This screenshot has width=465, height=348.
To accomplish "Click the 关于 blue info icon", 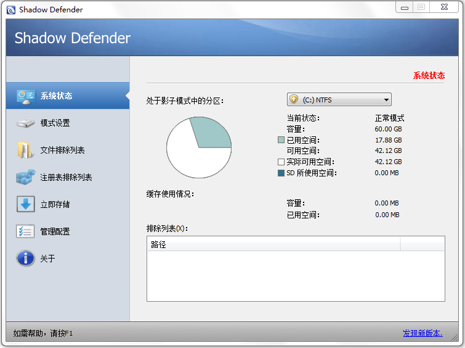I will tap(25, 258).
